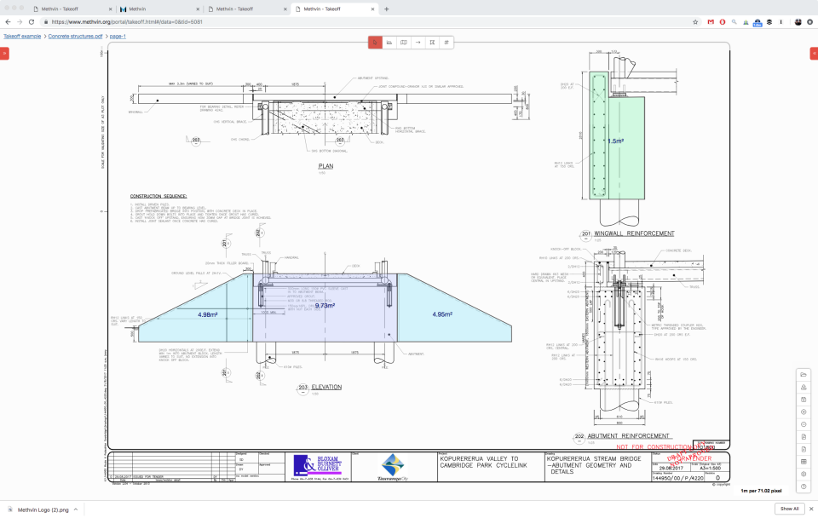Expand the right red side panel
Screen dimensions: 818x518
(813, 53)
